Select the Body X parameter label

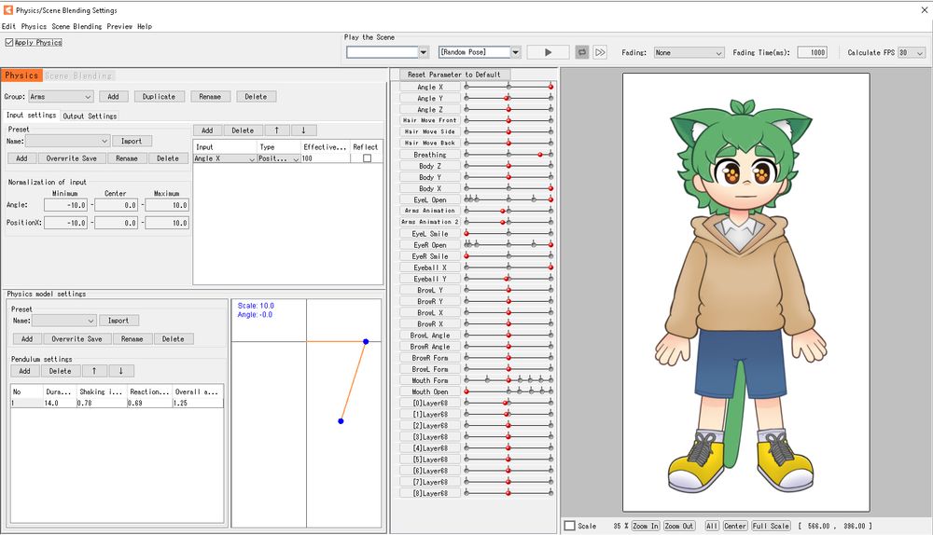(x=430, y=188)
